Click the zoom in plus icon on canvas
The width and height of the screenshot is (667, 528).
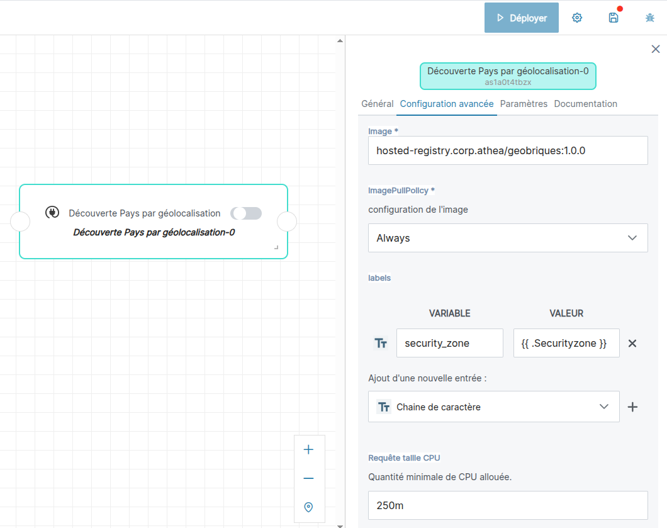(x=308, y=449)
